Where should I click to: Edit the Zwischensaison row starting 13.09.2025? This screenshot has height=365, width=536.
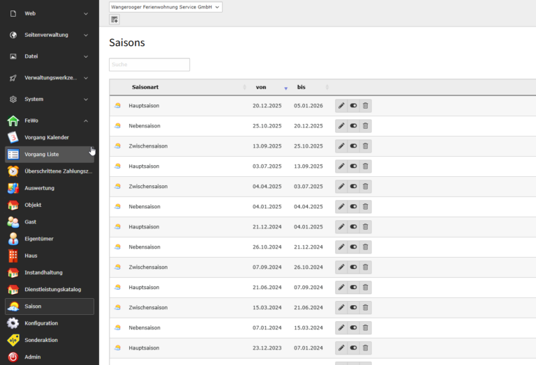[341, 146]
